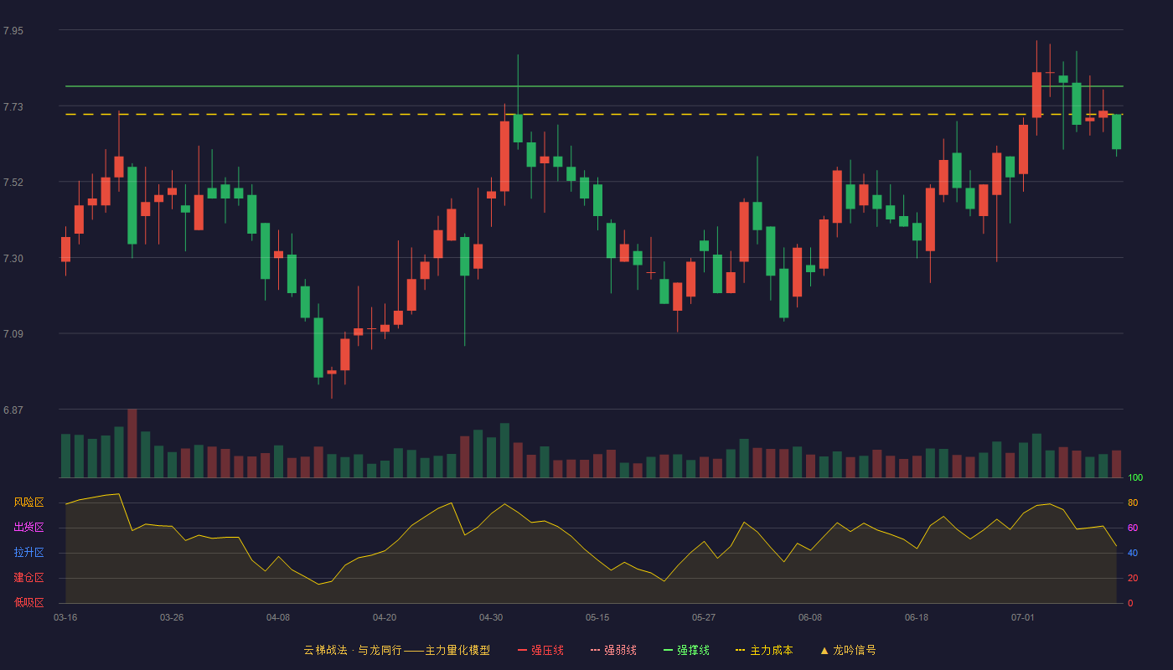This screenshot has height=670, width=1173.
Task: Click the green horizontal support line
Action: click(594, 86)
